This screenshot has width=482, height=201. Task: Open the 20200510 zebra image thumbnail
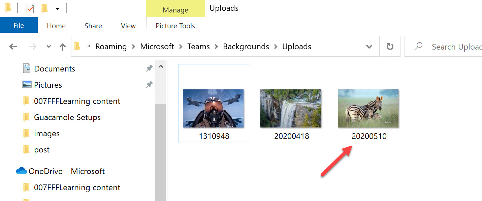coord(368,108)
